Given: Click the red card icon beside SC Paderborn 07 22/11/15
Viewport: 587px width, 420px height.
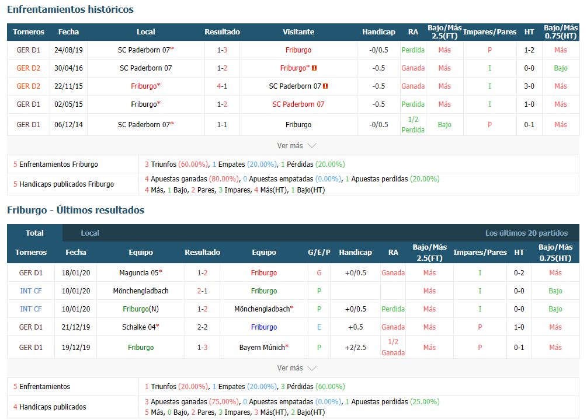Looking at the screenshot, I should pyautogui.click(x=326, y=86).
